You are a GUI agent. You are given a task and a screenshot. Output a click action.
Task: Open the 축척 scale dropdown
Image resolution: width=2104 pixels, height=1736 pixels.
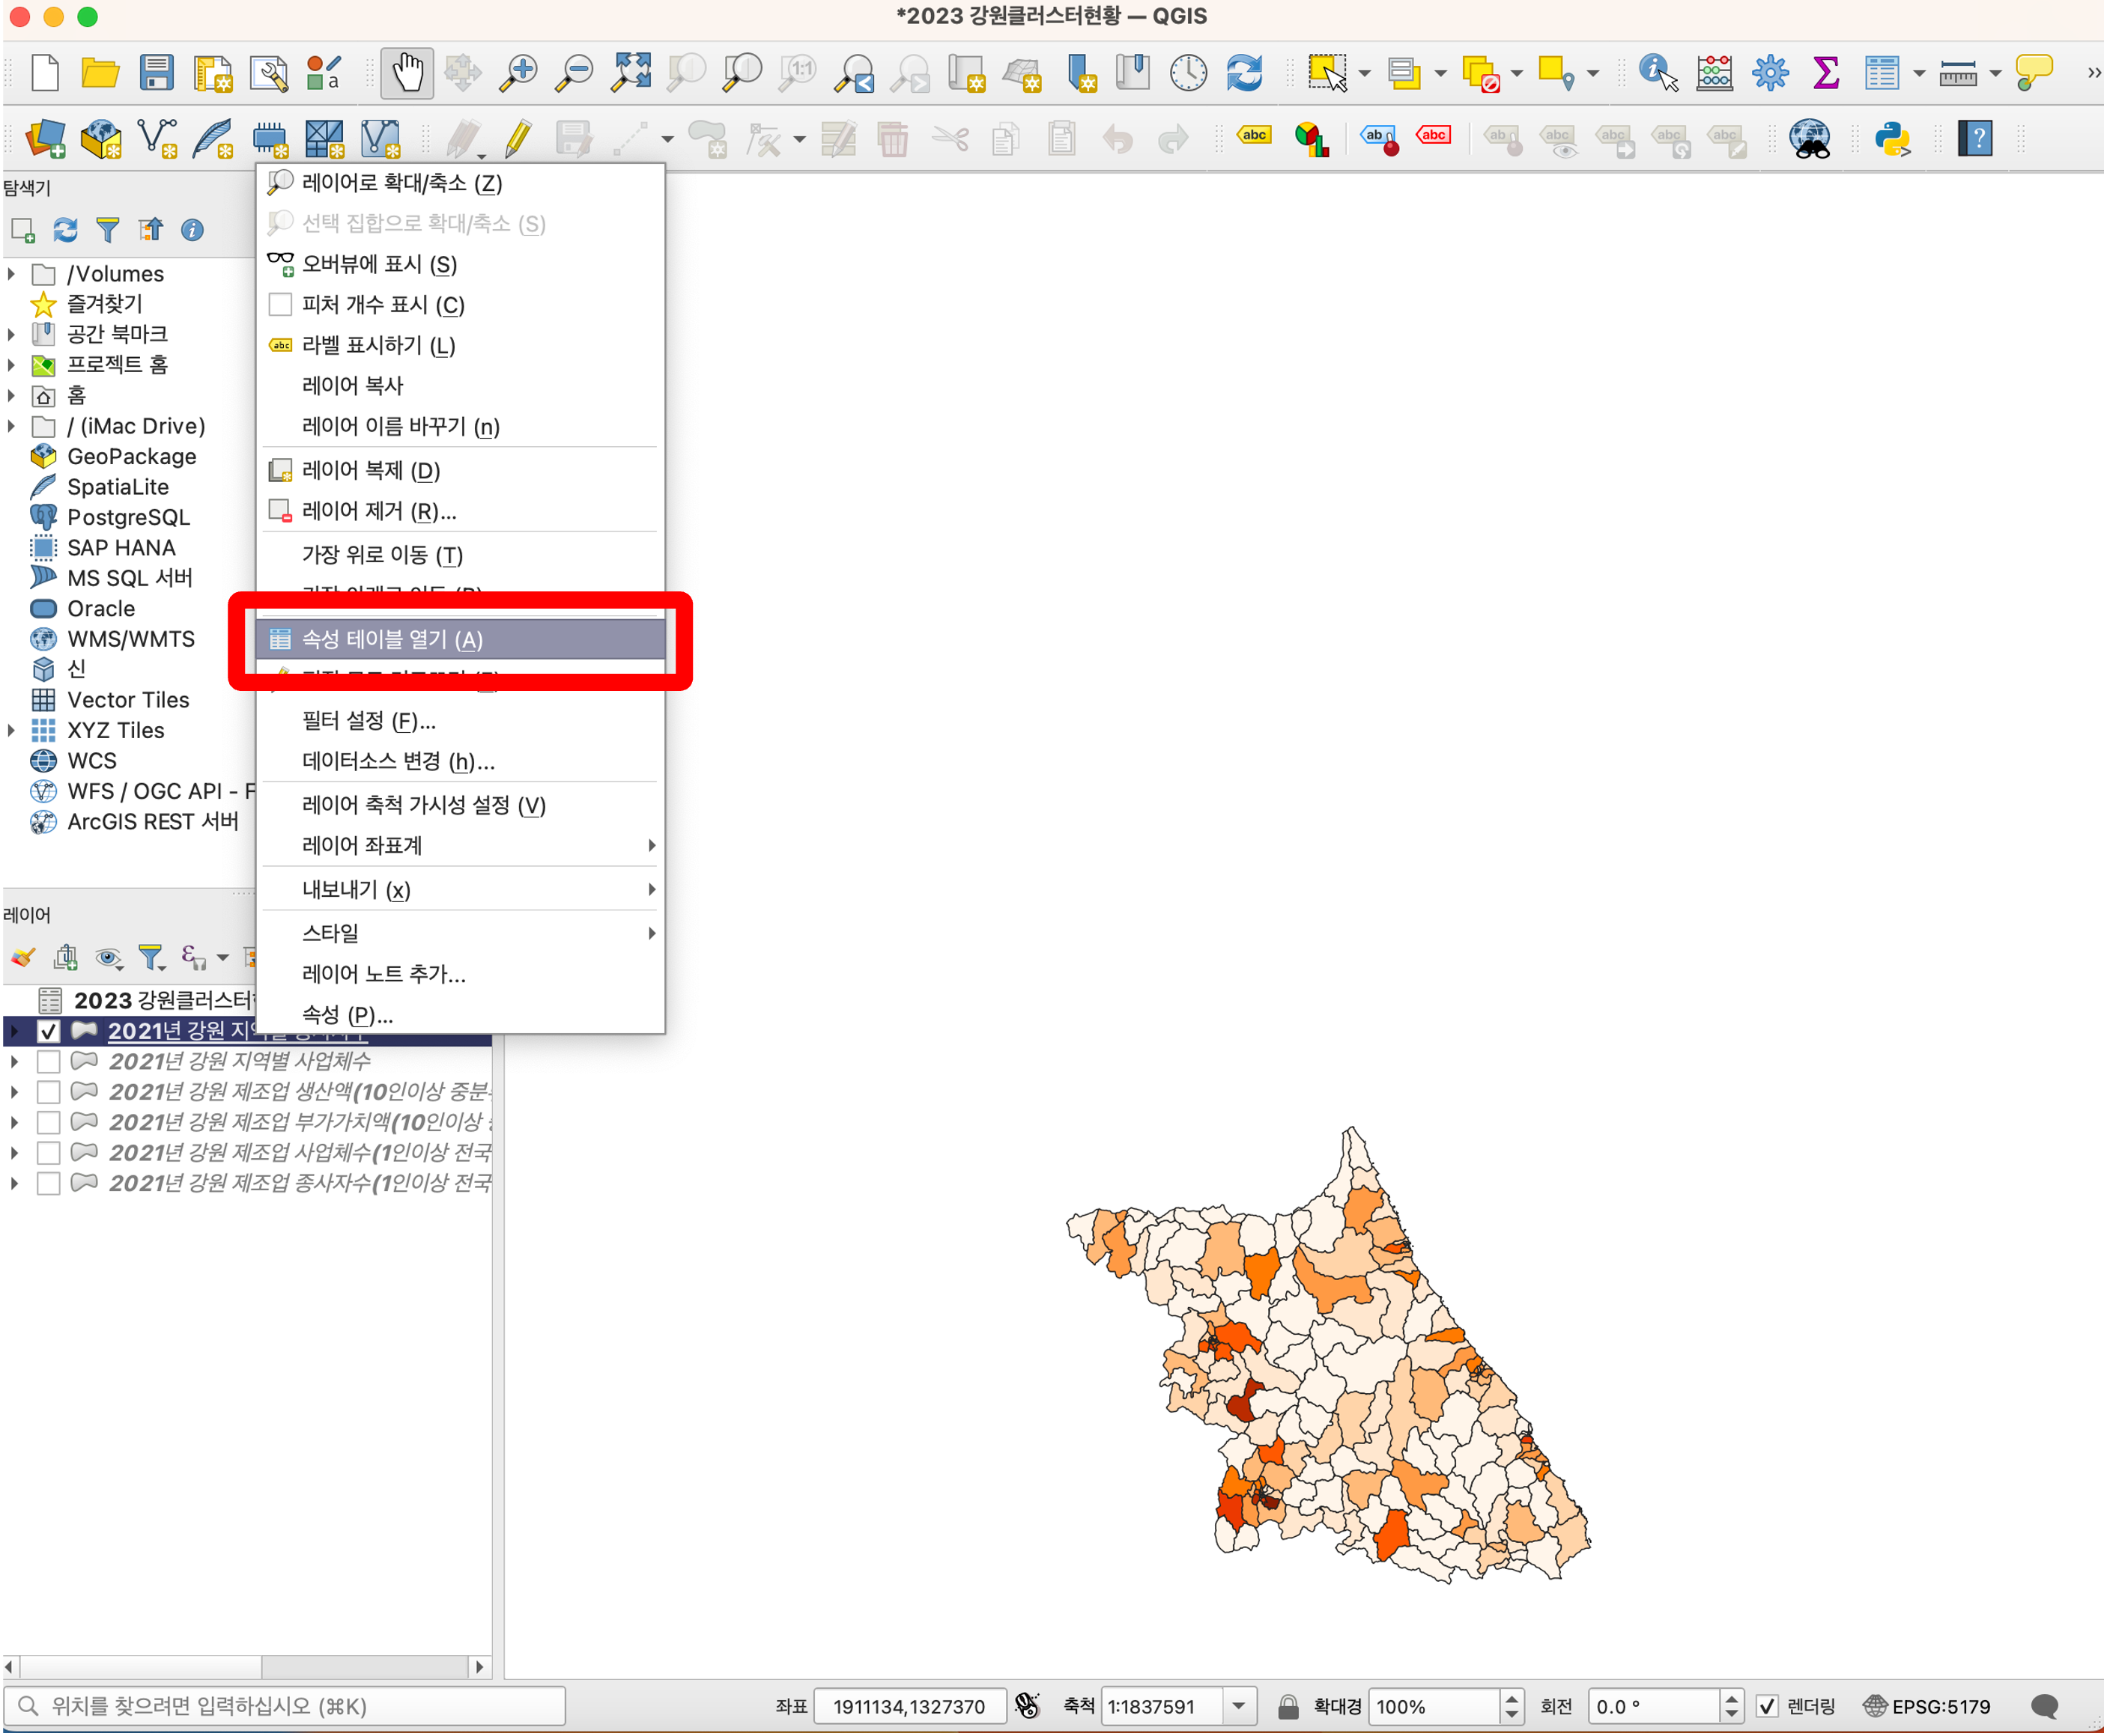1239,1706
